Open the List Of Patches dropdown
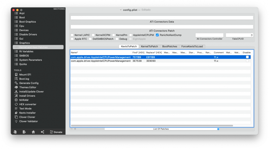Viewport: 269px width, 149px height. point(162,129)
